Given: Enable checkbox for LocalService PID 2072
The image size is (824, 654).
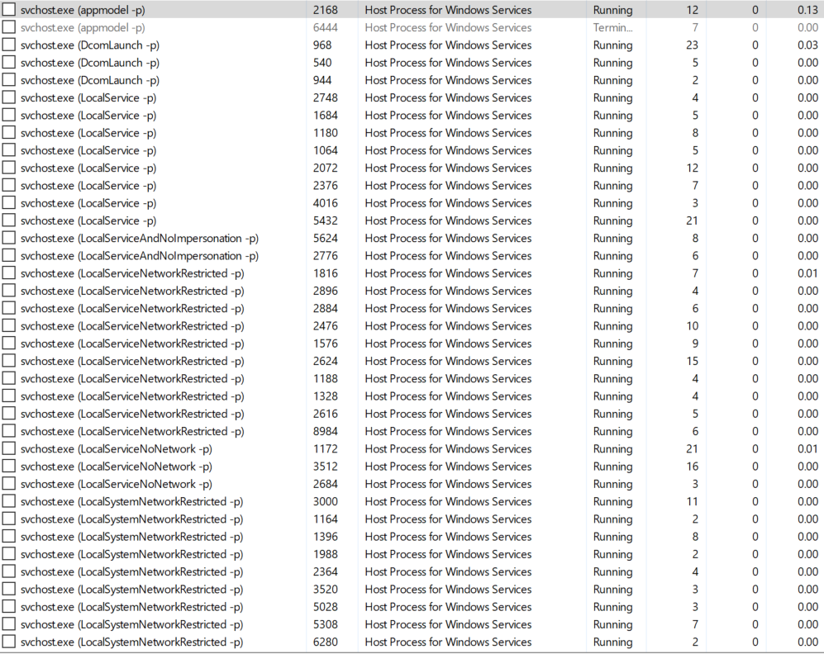Looking at the screenshot, I should pyautogui.click(x=8, y=168).
